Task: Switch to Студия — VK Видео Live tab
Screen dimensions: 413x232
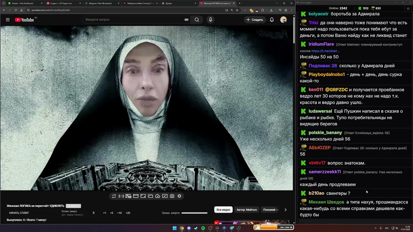Action: pyautogui.click(x=63, y=3)
